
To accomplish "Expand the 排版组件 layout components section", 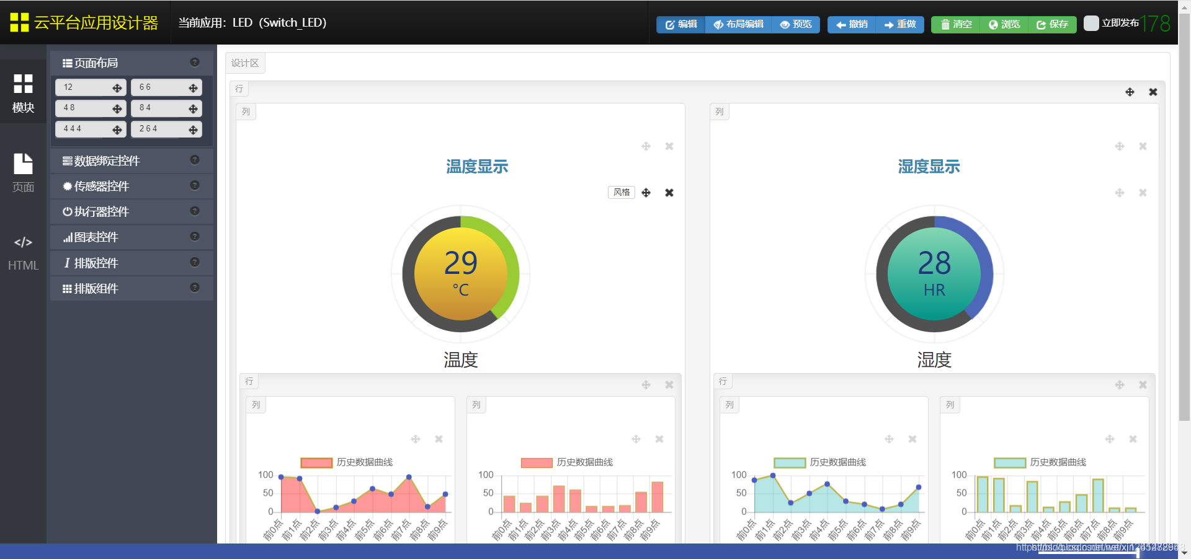I will (132, 288).
